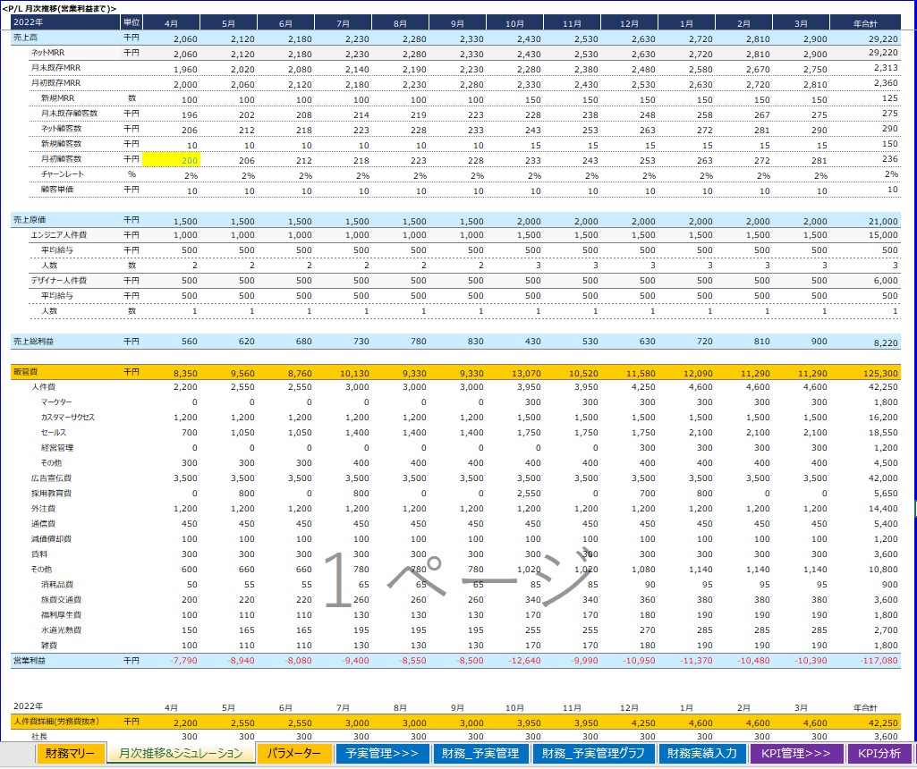Screen dimensions: 917x769
Task: Click the チャーンレート row label
Action: pos(63,174)
